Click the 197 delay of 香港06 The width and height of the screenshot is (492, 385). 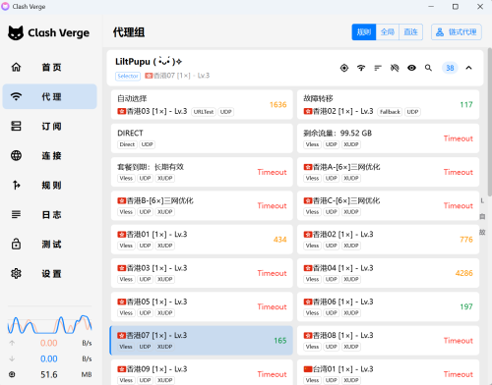pyautogui.click(x=466, y=307)
